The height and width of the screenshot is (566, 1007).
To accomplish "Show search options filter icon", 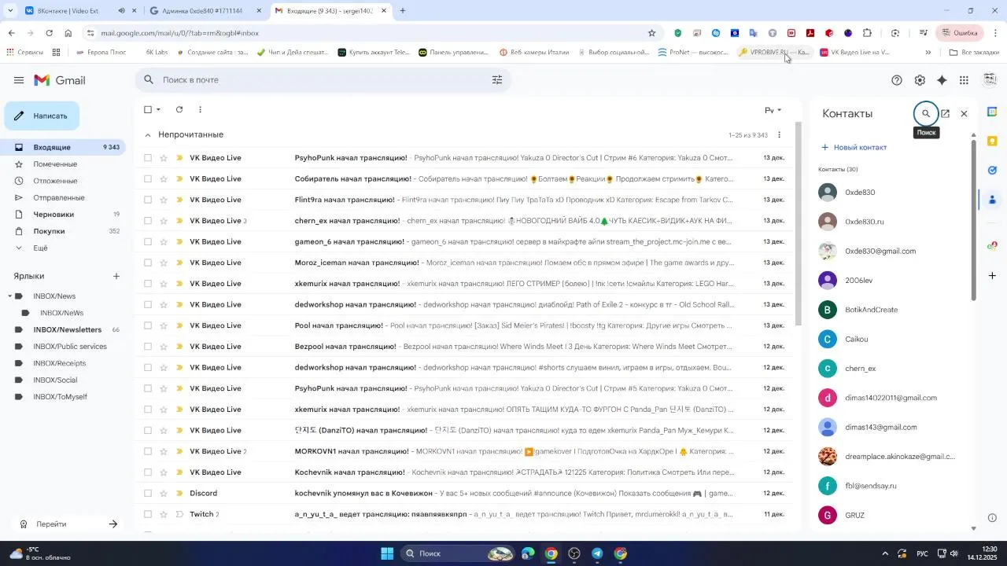I will click(497, 80).
